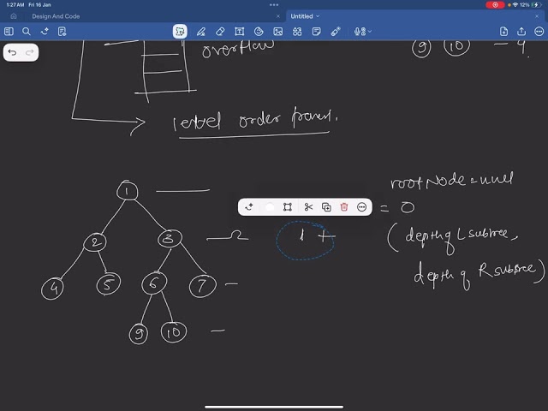
Task: Cut the selection with scissors
Action: (x=308, y=207)
